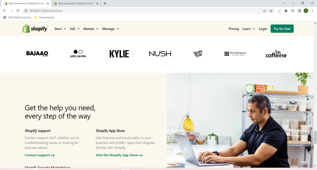Click the NUSH brand logo

(160, 54)
